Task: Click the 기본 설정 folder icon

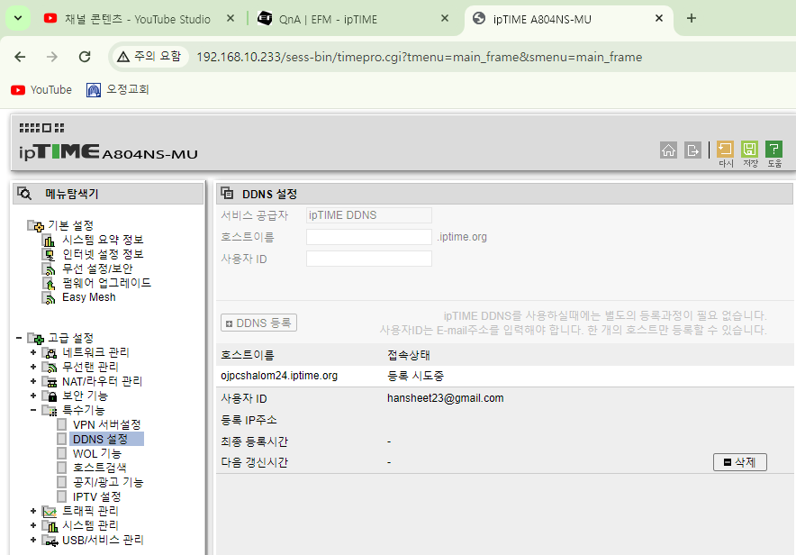Action: click(35, 225)
